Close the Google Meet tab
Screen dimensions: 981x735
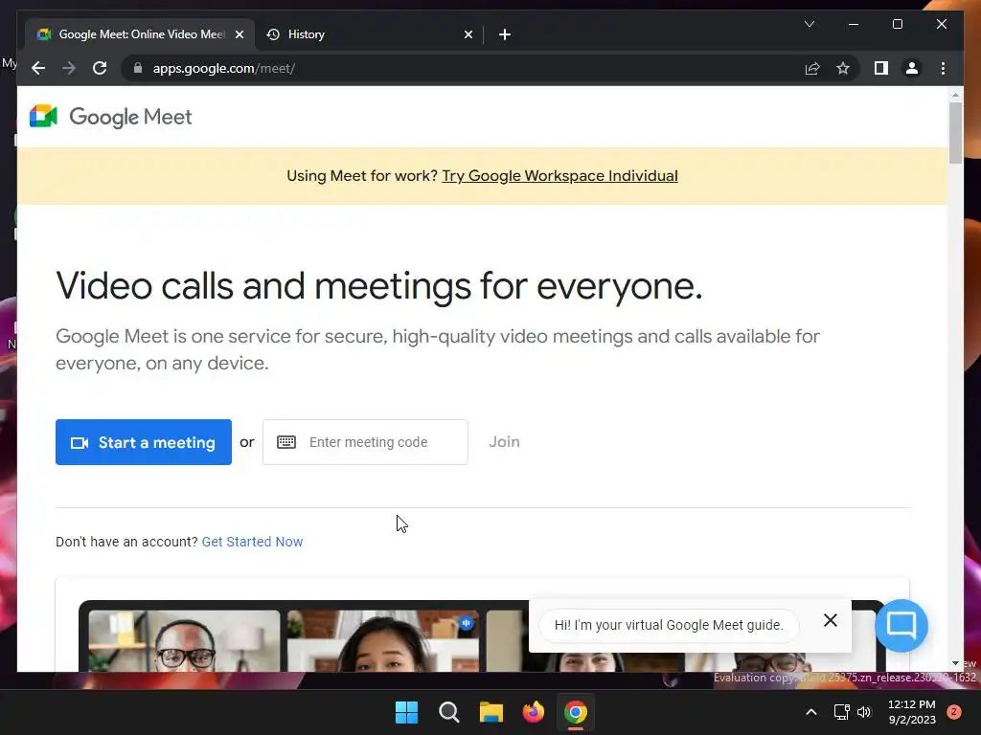239,34
